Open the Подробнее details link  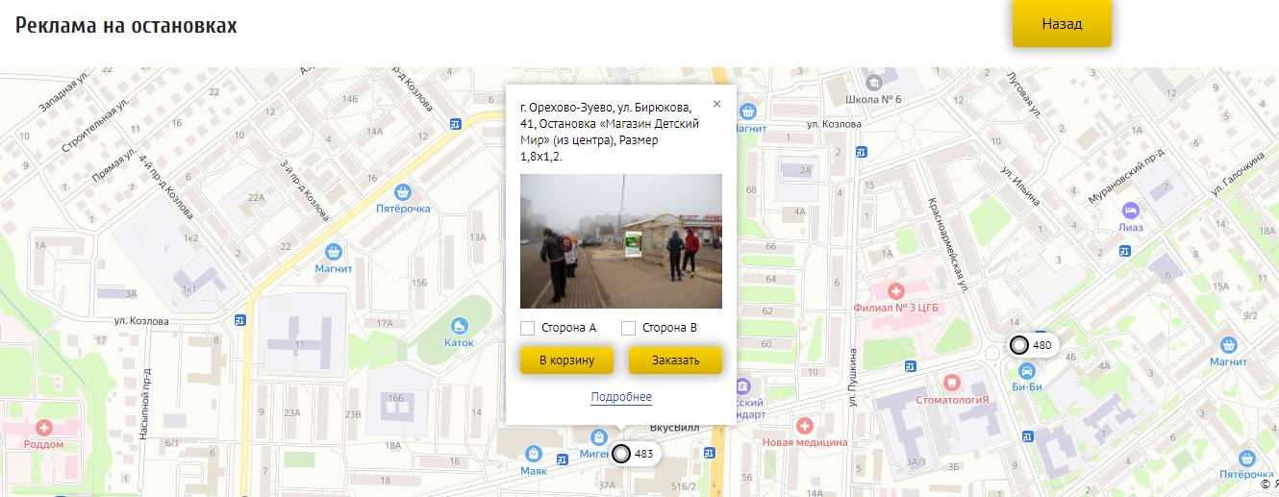click(x=621, y=397)
